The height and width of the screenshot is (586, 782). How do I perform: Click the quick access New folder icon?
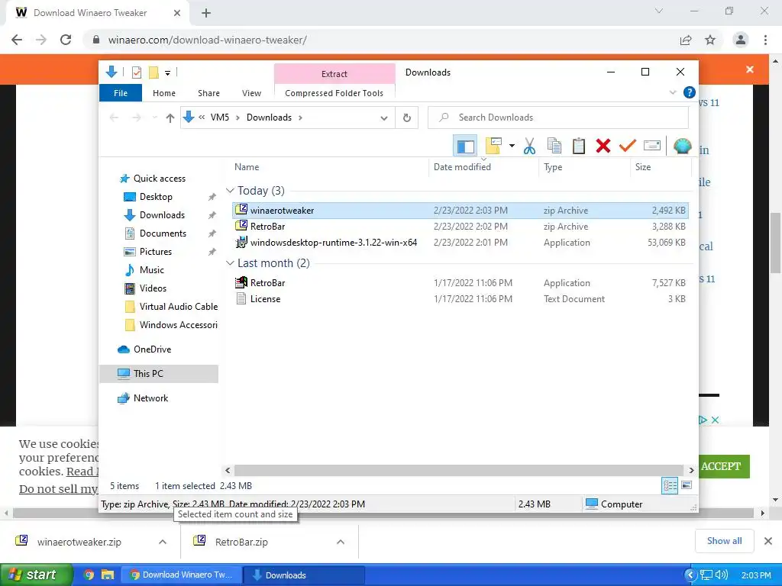click(153, 72)
